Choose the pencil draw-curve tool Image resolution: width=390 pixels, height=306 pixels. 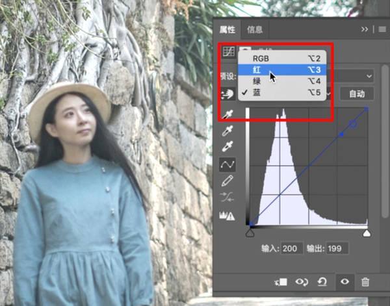click(228, 181)
